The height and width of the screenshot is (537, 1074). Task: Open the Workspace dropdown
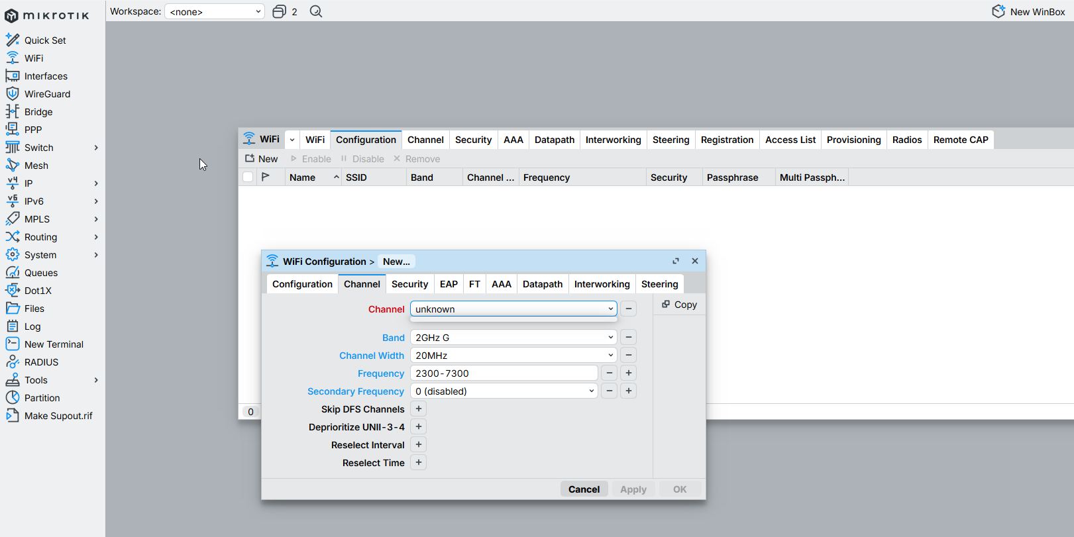pyautogui.click(x=214, y=12)
